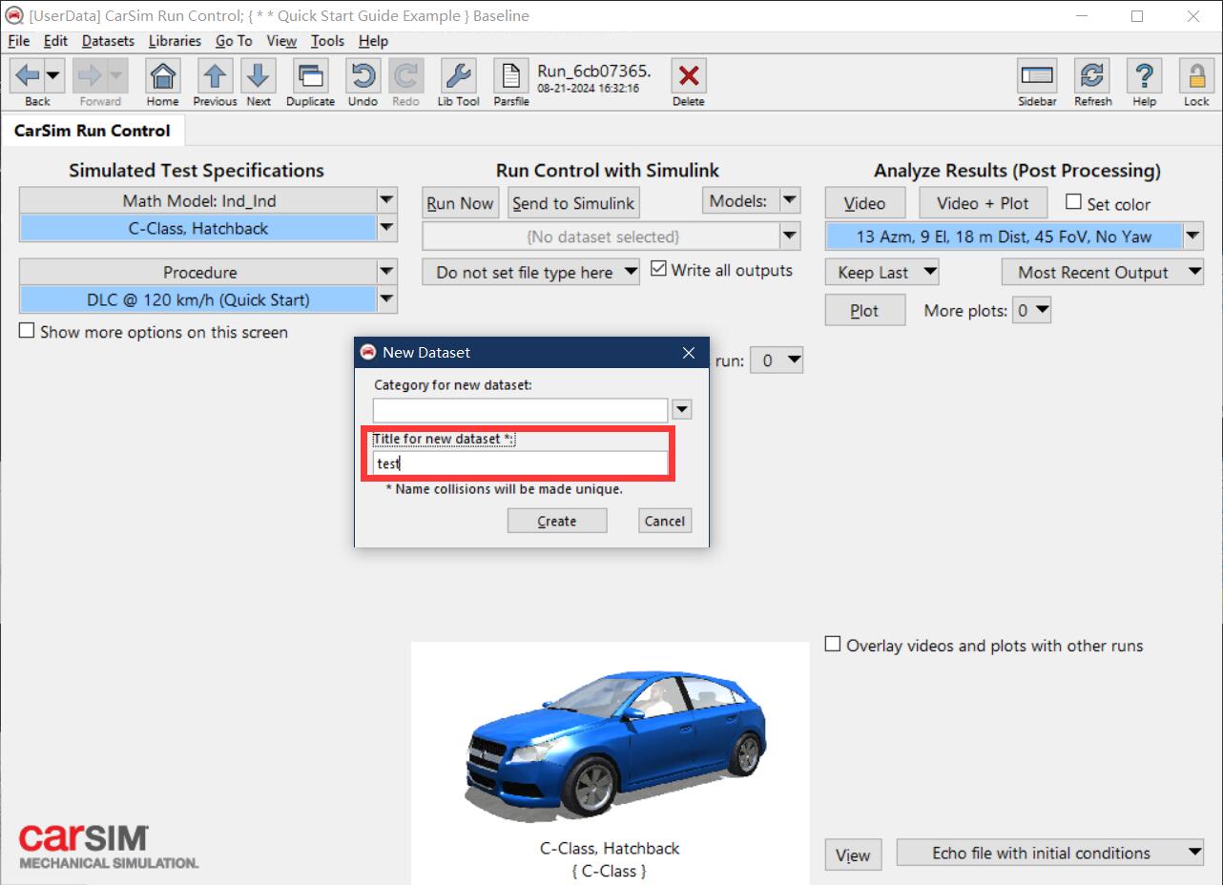
Task: Click the Video + Plot button
Action: click(x=984, y=202)
